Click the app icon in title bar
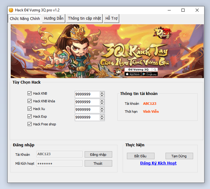 coord(11,10)
